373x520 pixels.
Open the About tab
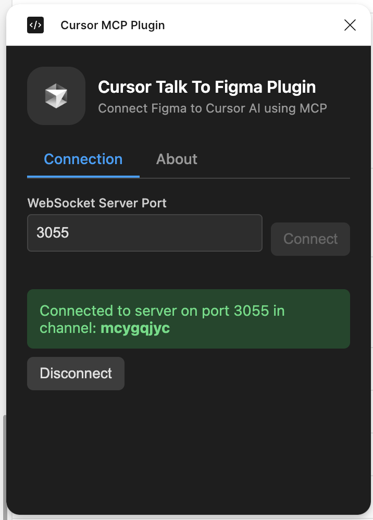pyautogui.click(x=177, y=159)
